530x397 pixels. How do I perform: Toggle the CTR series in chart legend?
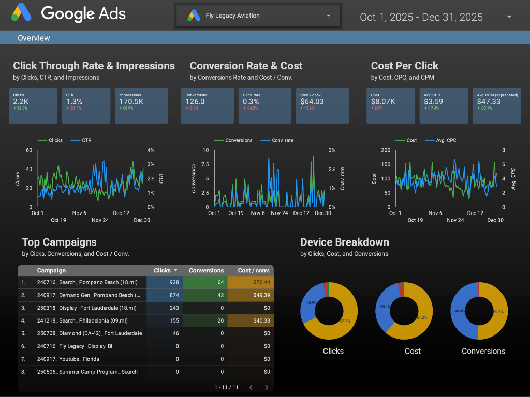(81, 140)
